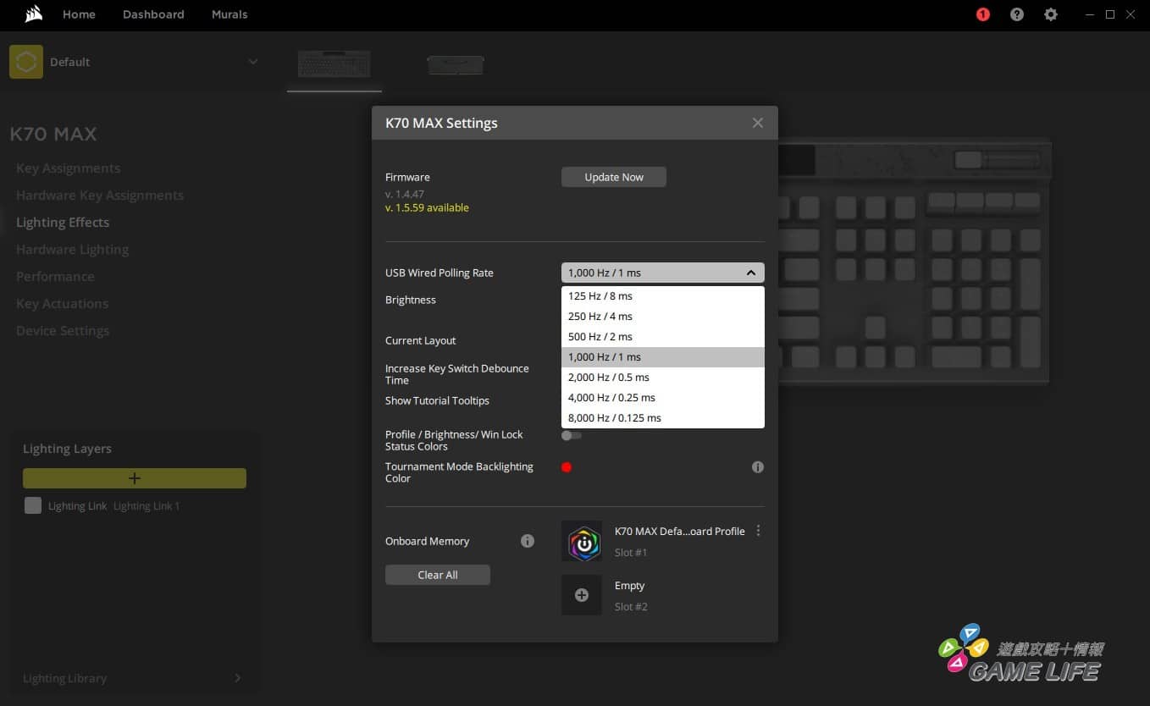Image resolution: width=1150 pixels, height=706 pixels.
Task: Click the Clear All button
Action: tap(437, 575)
